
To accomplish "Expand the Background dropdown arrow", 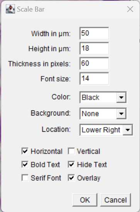I will click(x=121, y=114).
